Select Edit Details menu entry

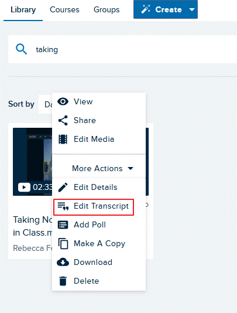(99, 187)
